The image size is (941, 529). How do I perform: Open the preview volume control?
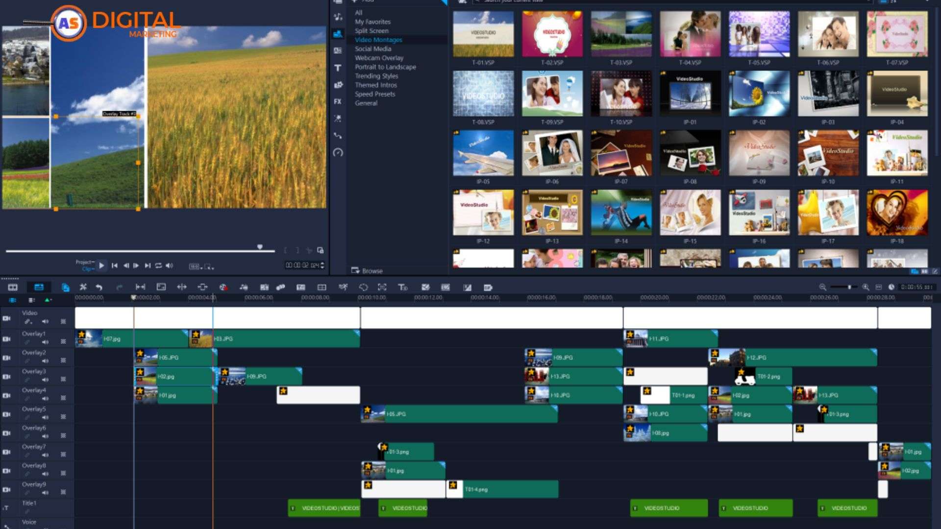169,265
